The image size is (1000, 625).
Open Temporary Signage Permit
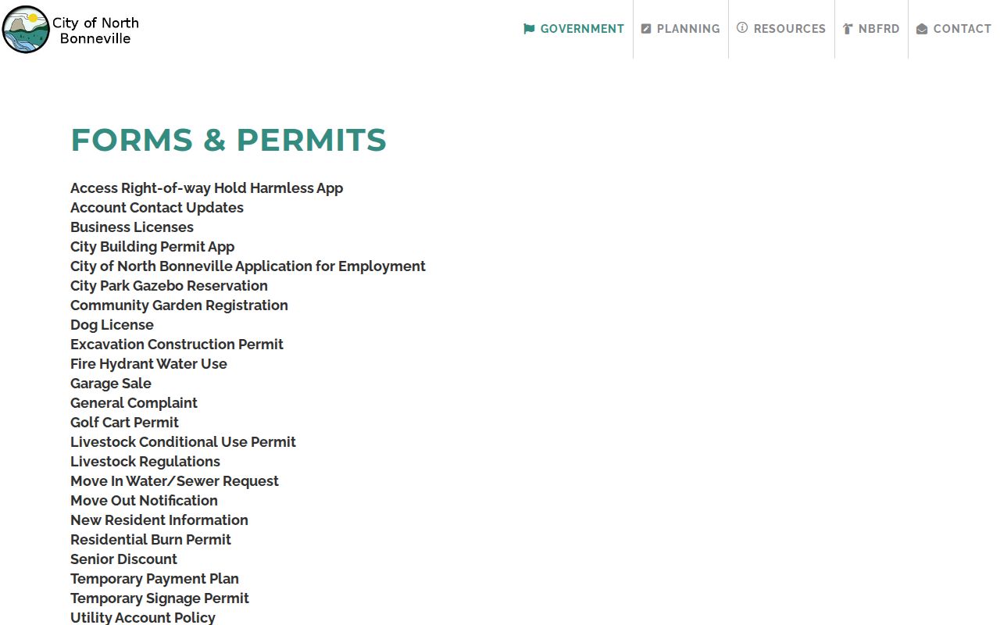point(159,598)
